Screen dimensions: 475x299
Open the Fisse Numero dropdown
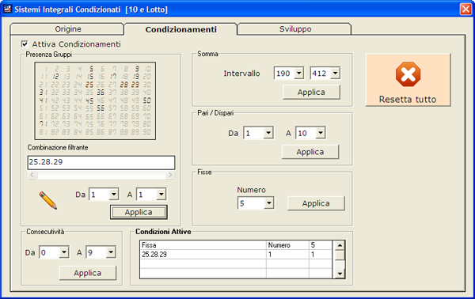pyautogui.click(x=268, y=203)
